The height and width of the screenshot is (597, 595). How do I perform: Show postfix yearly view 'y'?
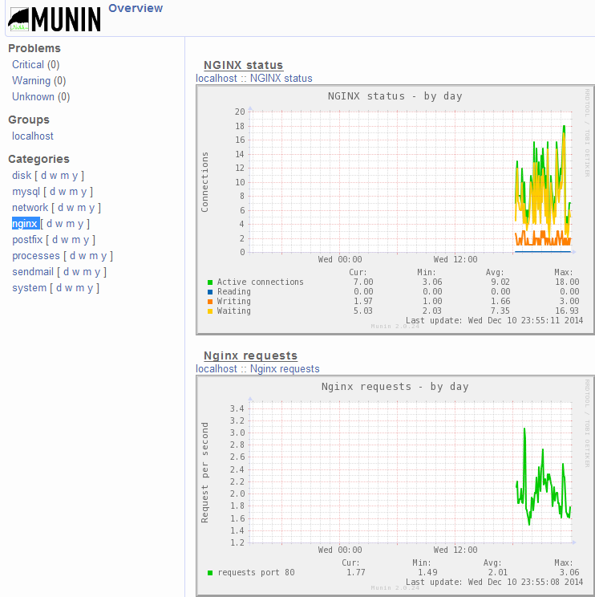86,239
